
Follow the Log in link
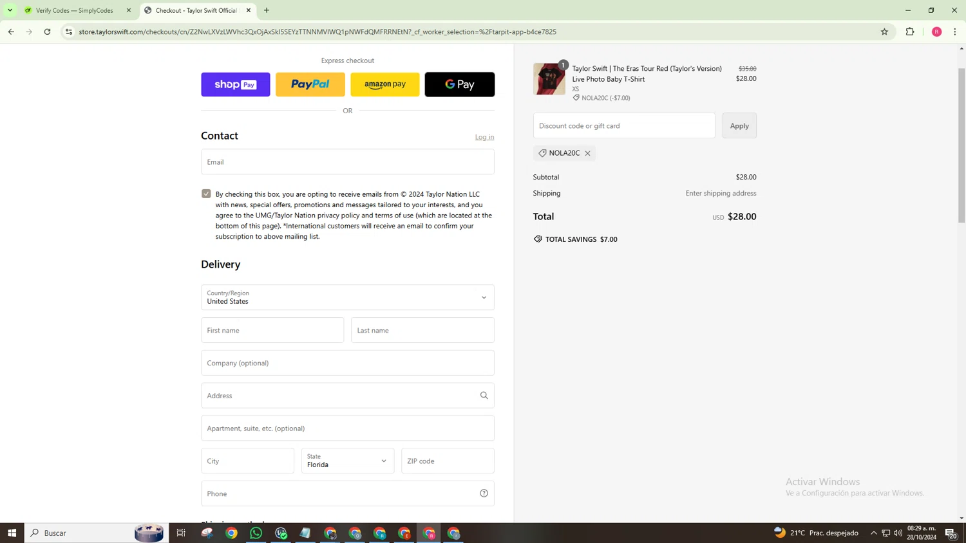click(484, 137)
